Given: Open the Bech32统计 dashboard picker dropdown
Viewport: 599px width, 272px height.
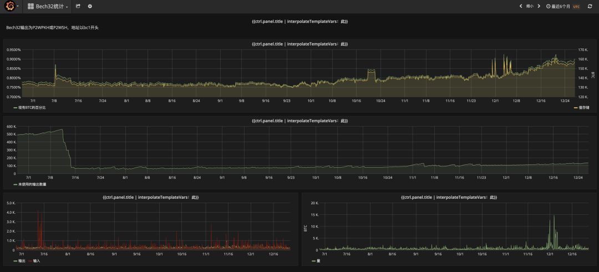Looking at the screenshot, I should click(49, 7).
